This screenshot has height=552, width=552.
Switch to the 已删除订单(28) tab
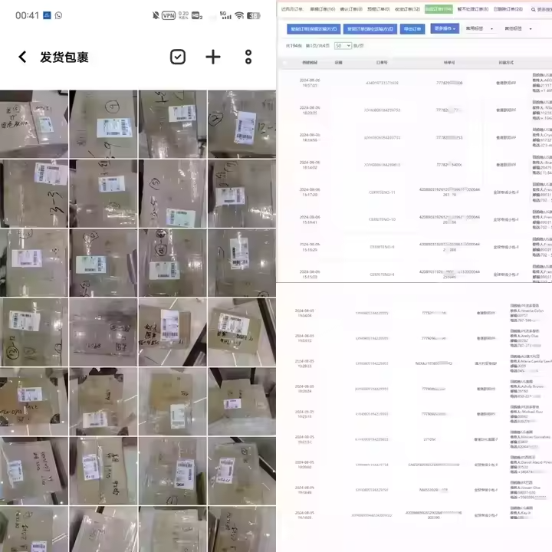coord(508,9)
